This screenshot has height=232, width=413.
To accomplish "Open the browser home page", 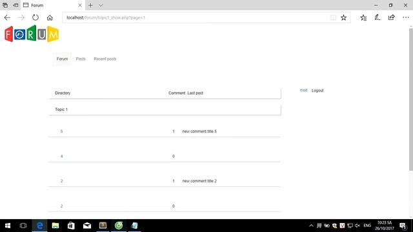I will point(50,17).
